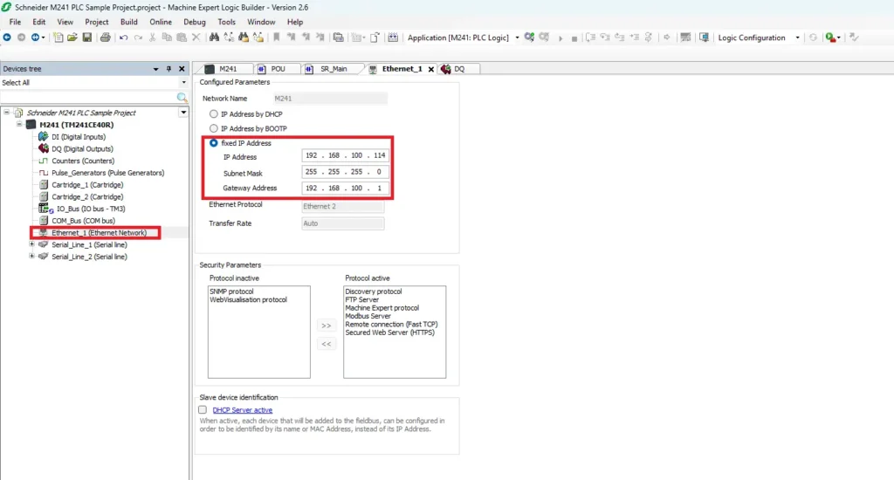Click the IP Address input field
Viewport: 894px width, 480px height.
[345, 155]
